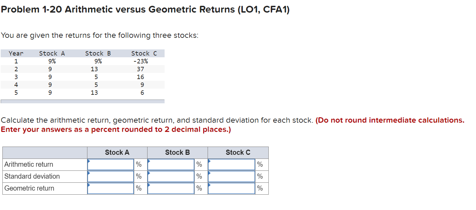The height and width of the screenshot is (210, 476).
Task: Click the Geometric return row label
Action: (x=29, y=188)
